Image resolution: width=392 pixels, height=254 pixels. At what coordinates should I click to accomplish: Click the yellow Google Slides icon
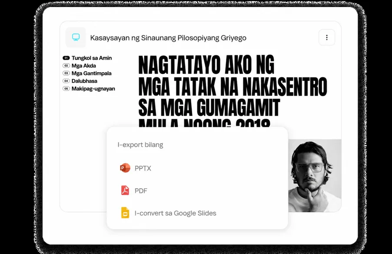click(x=125, y=213)
